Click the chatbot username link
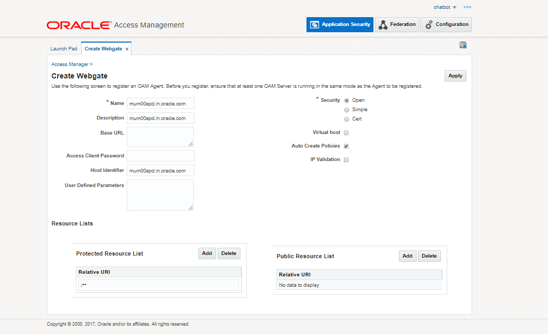 coord(442,7)
